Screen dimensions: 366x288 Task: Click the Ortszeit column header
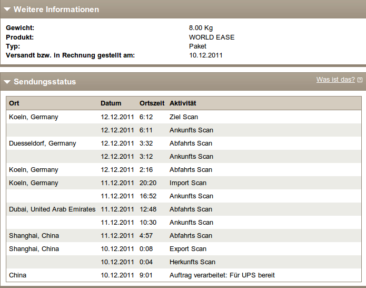(x=152, y=103)
